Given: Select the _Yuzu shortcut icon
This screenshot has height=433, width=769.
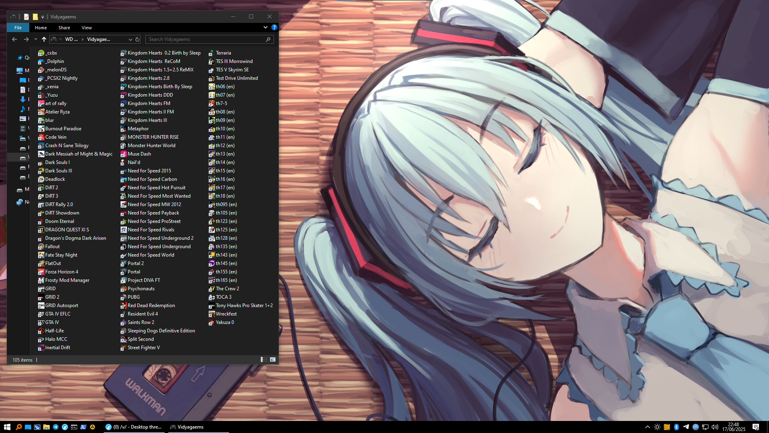Looking at the screenshot, I should coord(41,95).
